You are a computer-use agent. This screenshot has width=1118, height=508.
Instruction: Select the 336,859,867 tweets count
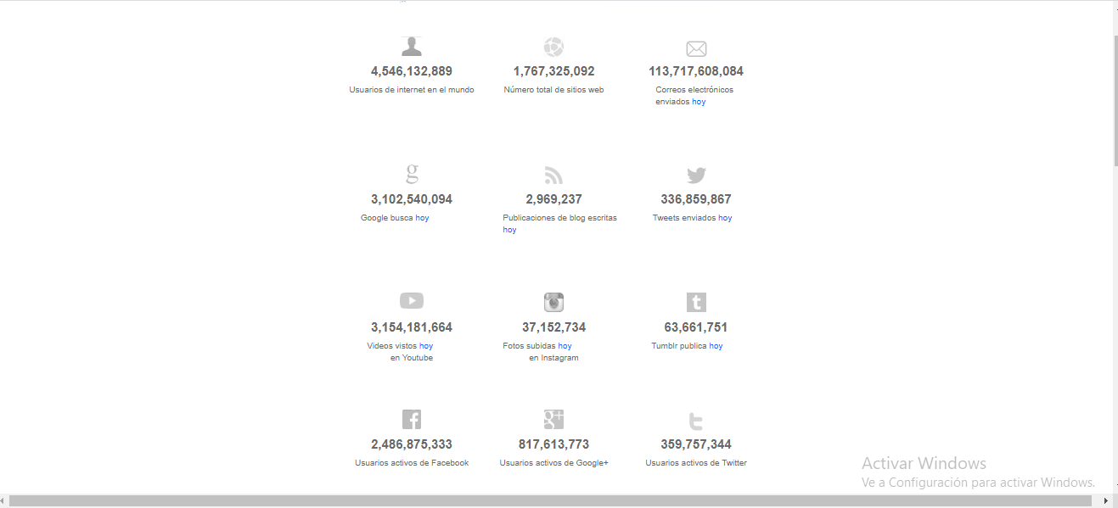(696, 199)
